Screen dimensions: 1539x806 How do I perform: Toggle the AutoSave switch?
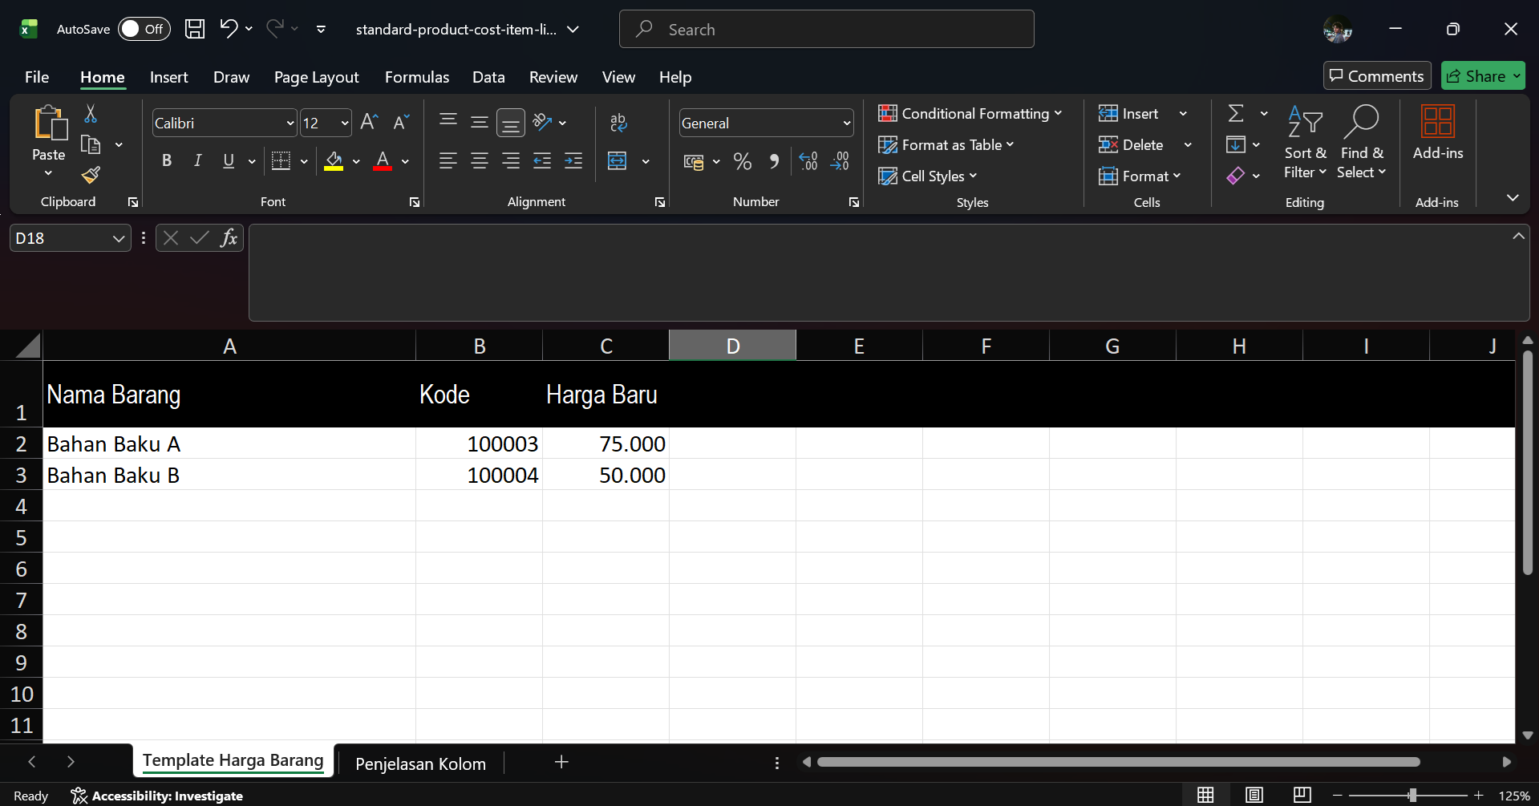[x=144, y=30]
